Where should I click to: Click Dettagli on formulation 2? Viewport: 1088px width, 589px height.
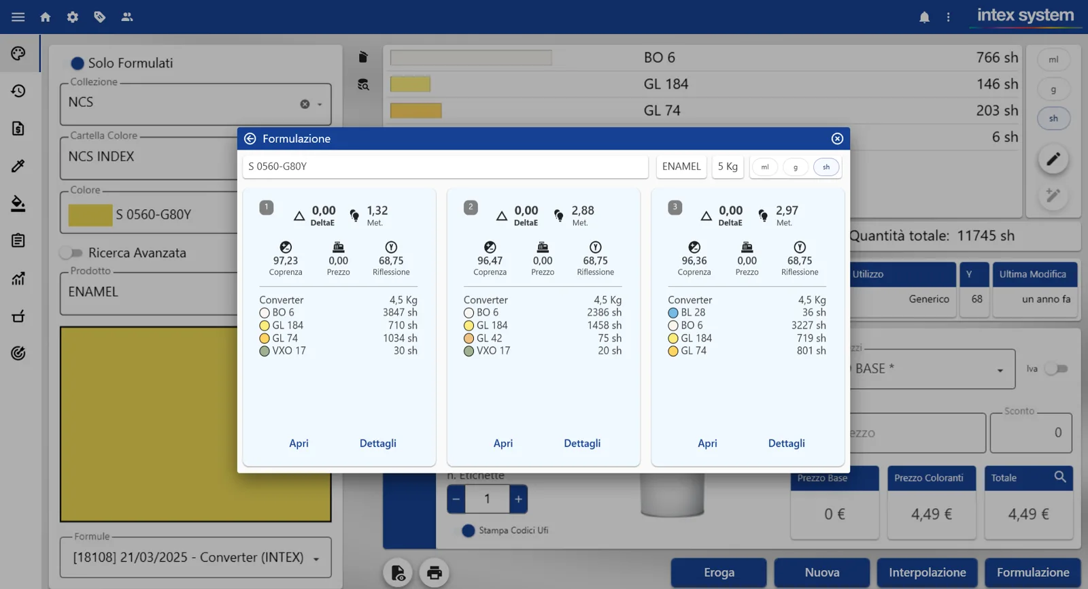click(x=582, y=443)
